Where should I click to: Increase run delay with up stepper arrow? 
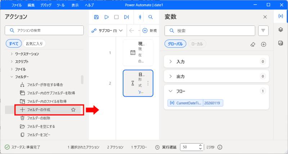[x=201, y=146]
